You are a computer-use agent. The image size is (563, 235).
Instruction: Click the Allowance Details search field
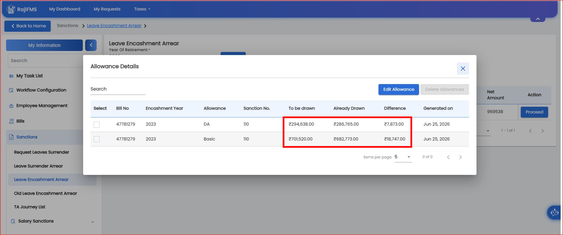[118, 89]
